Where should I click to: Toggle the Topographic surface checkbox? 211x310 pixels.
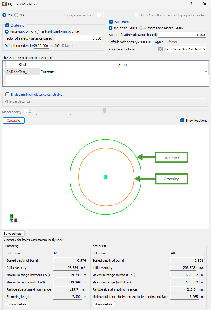click(99, 15)
